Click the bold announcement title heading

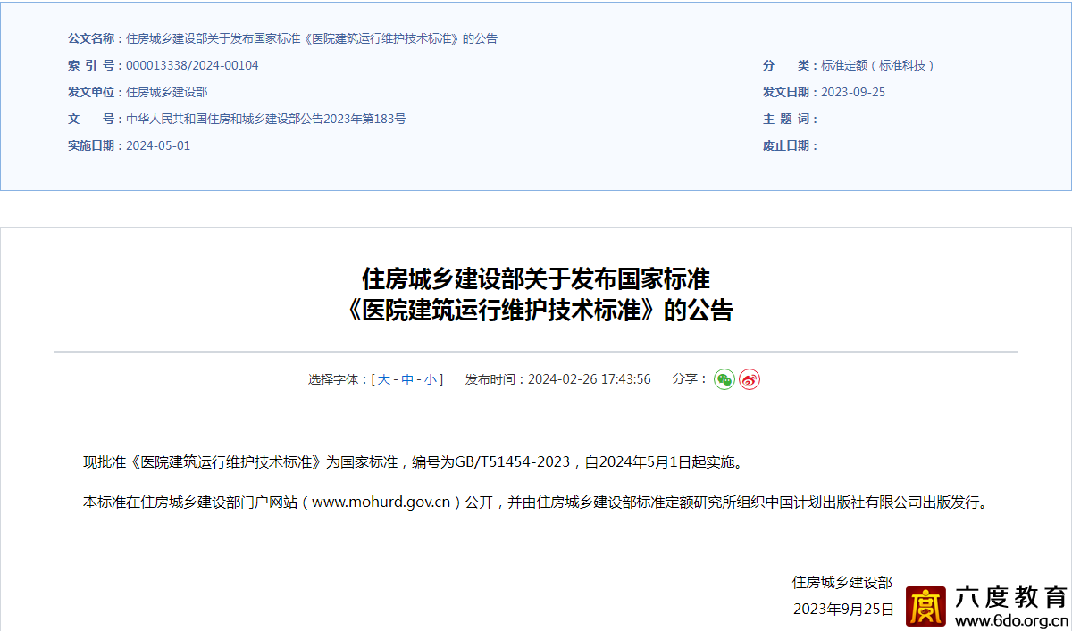tap(536, 295)
